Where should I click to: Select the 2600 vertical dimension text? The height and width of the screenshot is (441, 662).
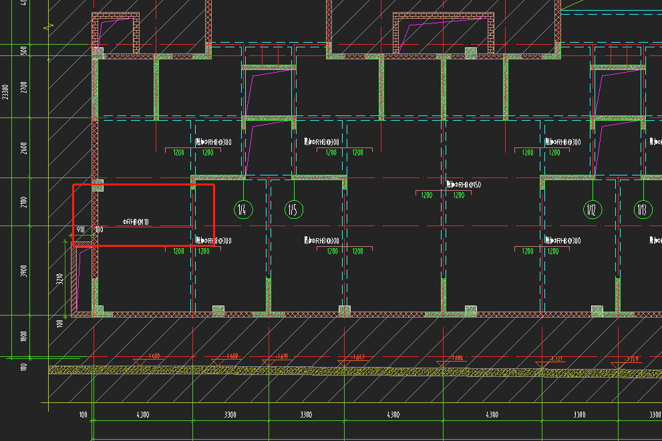[24, 148]
